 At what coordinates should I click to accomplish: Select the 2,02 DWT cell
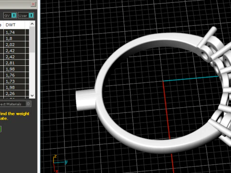tap(14, 45)
